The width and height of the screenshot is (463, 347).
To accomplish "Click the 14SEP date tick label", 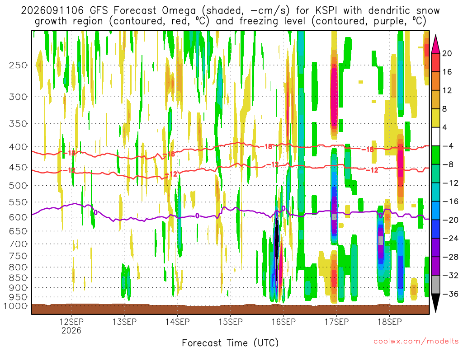I will 177,322.
